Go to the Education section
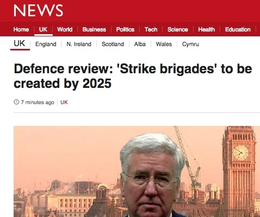Screen dimensions: 260x217 [238, 29]
